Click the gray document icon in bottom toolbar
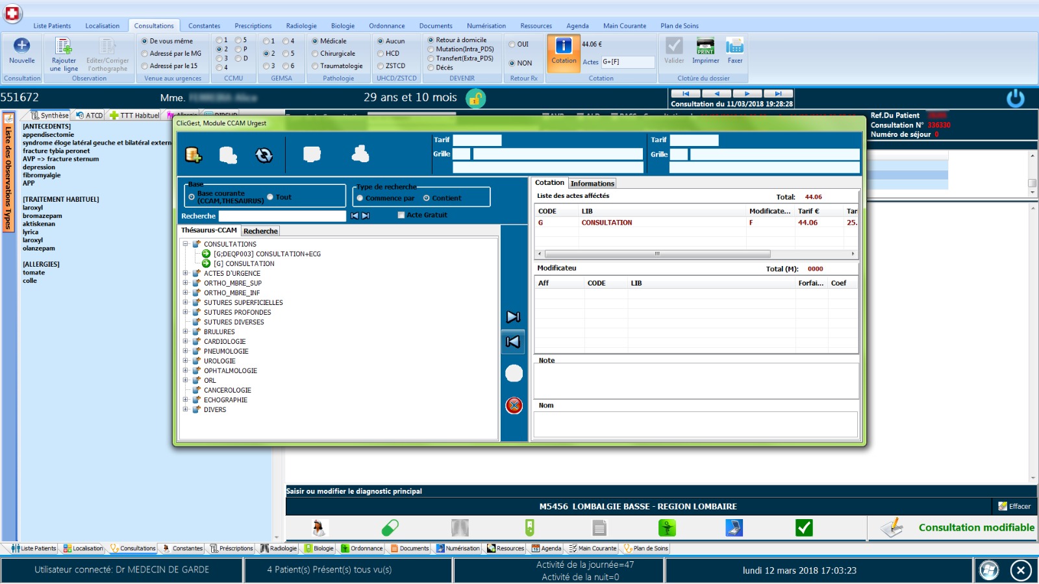 coord(599,528)
